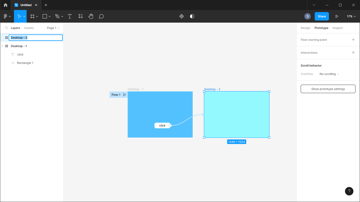Switch to the Layers tab

pos(15,28)
